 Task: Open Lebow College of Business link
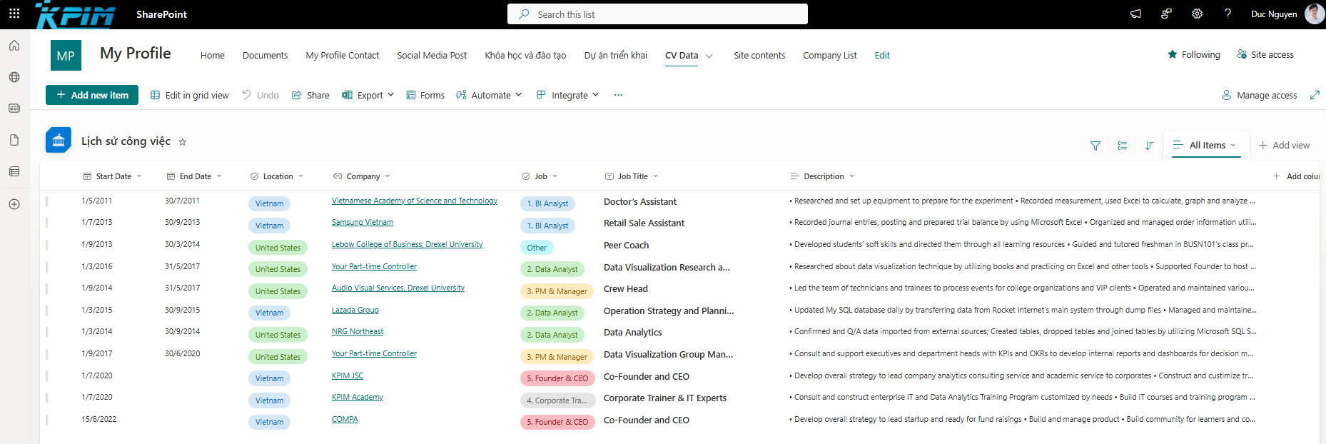408,244
